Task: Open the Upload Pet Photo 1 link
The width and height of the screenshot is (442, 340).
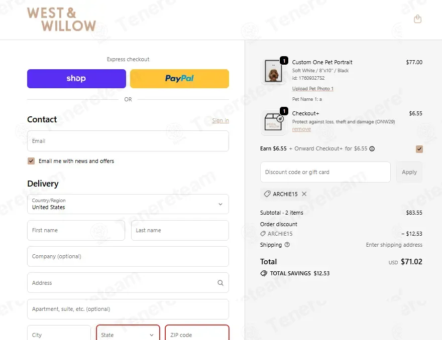Action: click(x=312, y=89)
